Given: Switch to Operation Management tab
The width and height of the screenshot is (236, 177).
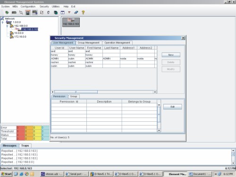Looking at the screenshot, I should [x=117, y=42].
